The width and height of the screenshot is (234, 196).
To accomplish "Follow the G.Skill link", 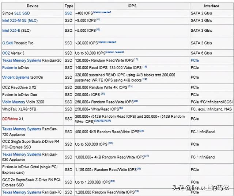I will pyautogui.click(x=7, y=43).
